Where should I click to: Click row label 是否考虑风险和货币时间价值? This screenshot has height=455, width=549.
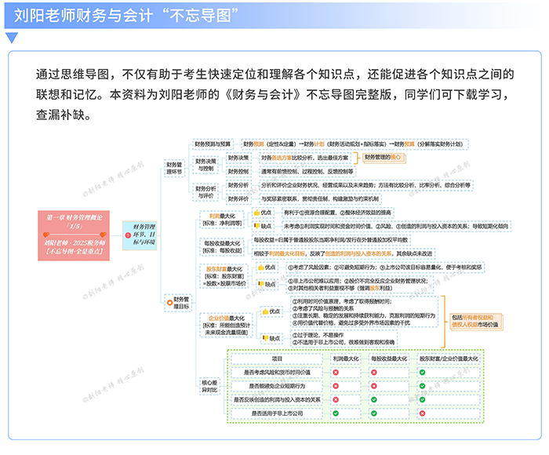[x=277, y=373]
